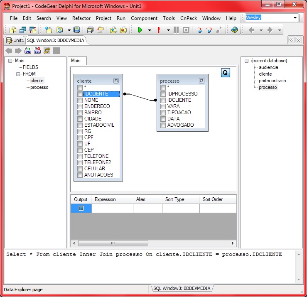Collapse the FROM tree node
Screen dimensions: 307x297
pos(18,74)
